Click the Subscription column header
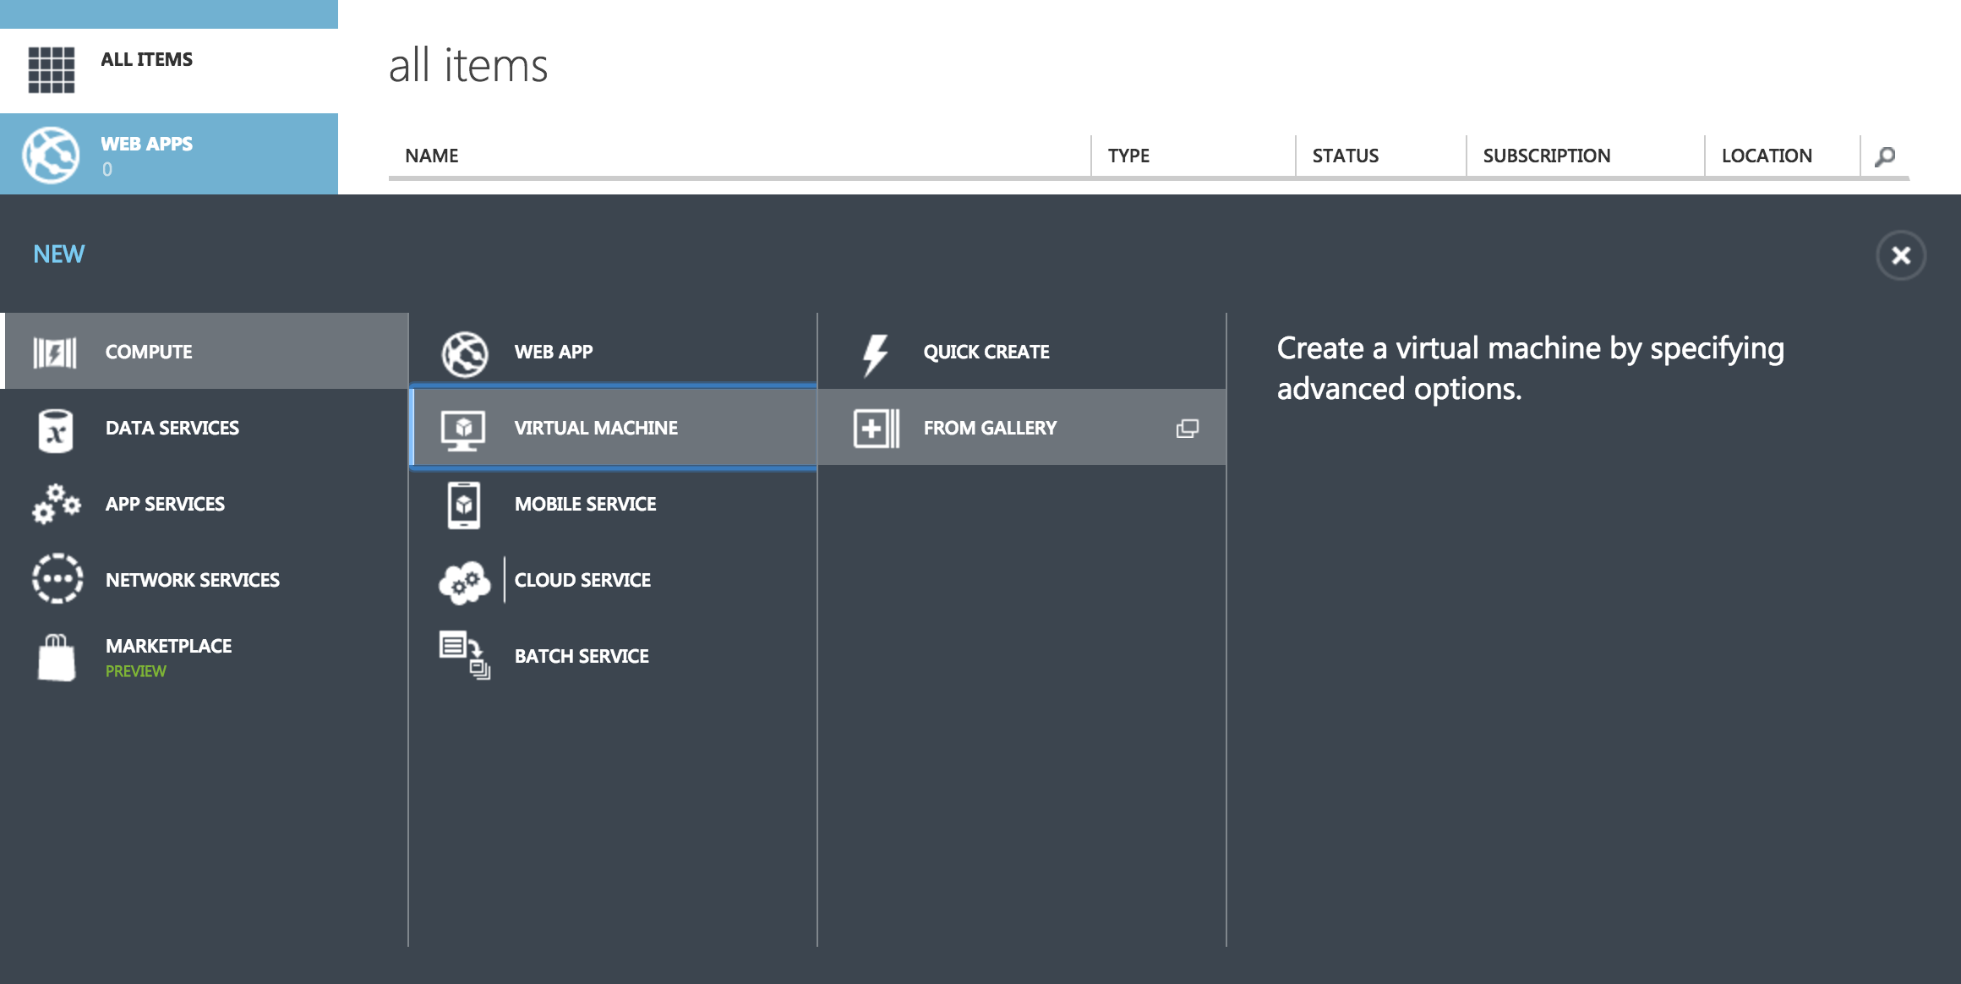This screenshot has width=1961, height=984. pos(1546,156)
